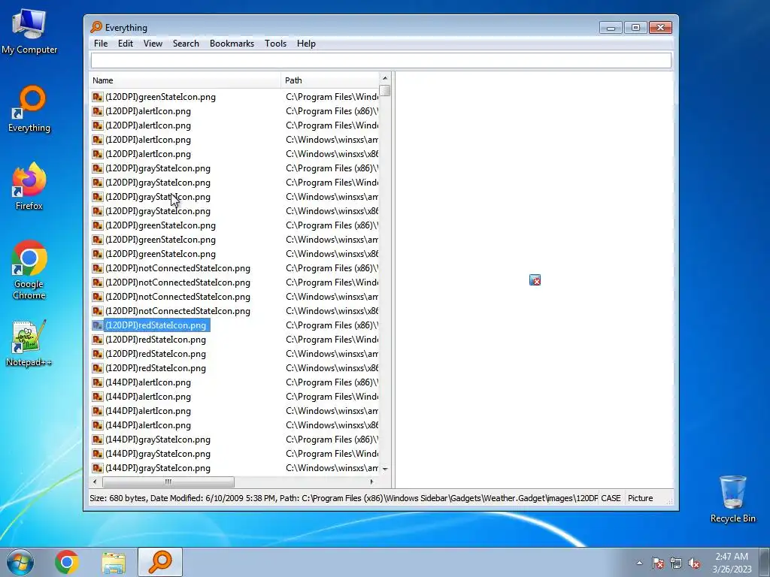Open the Edit menu
Viewport: 770px width, 577px height.
point(126,44)
